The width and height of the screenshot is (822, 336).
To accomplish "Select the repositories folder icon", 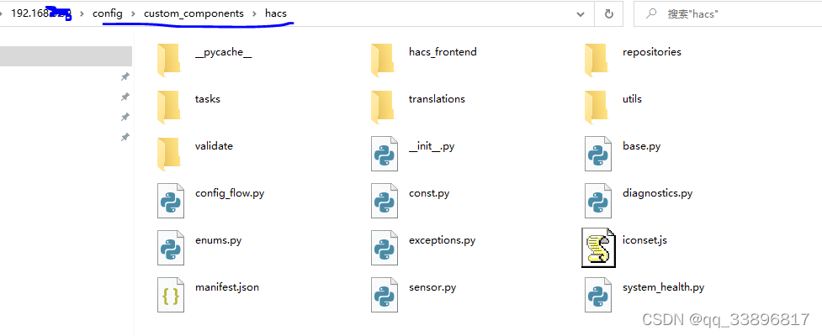I will pyautogui.click(x=596, y=60).
